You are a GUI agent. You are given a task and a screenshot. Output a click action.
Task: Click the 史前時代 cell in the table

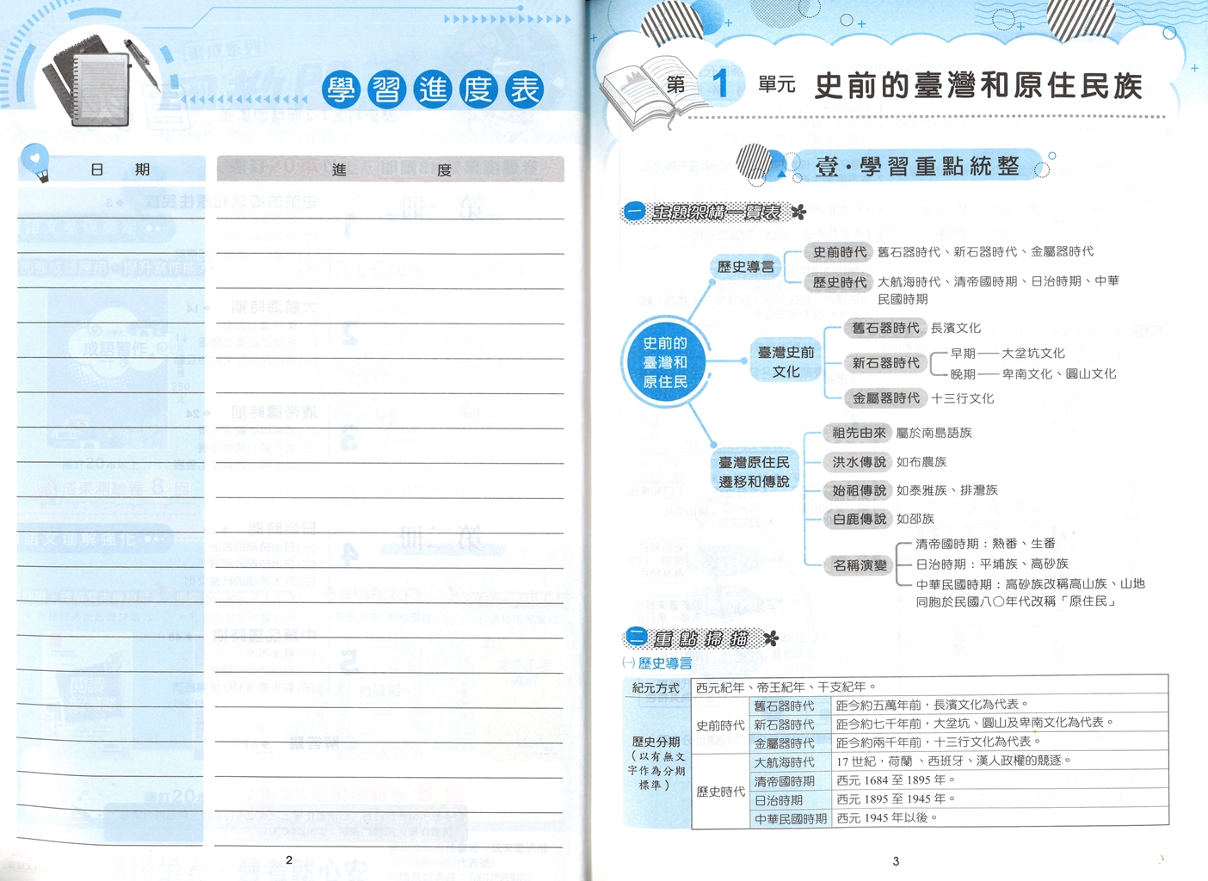721,725
